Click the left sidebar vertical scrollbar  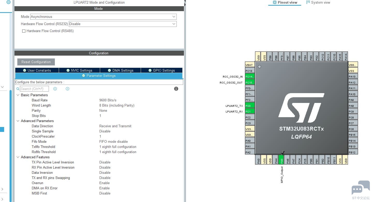[x=11, y=145]
